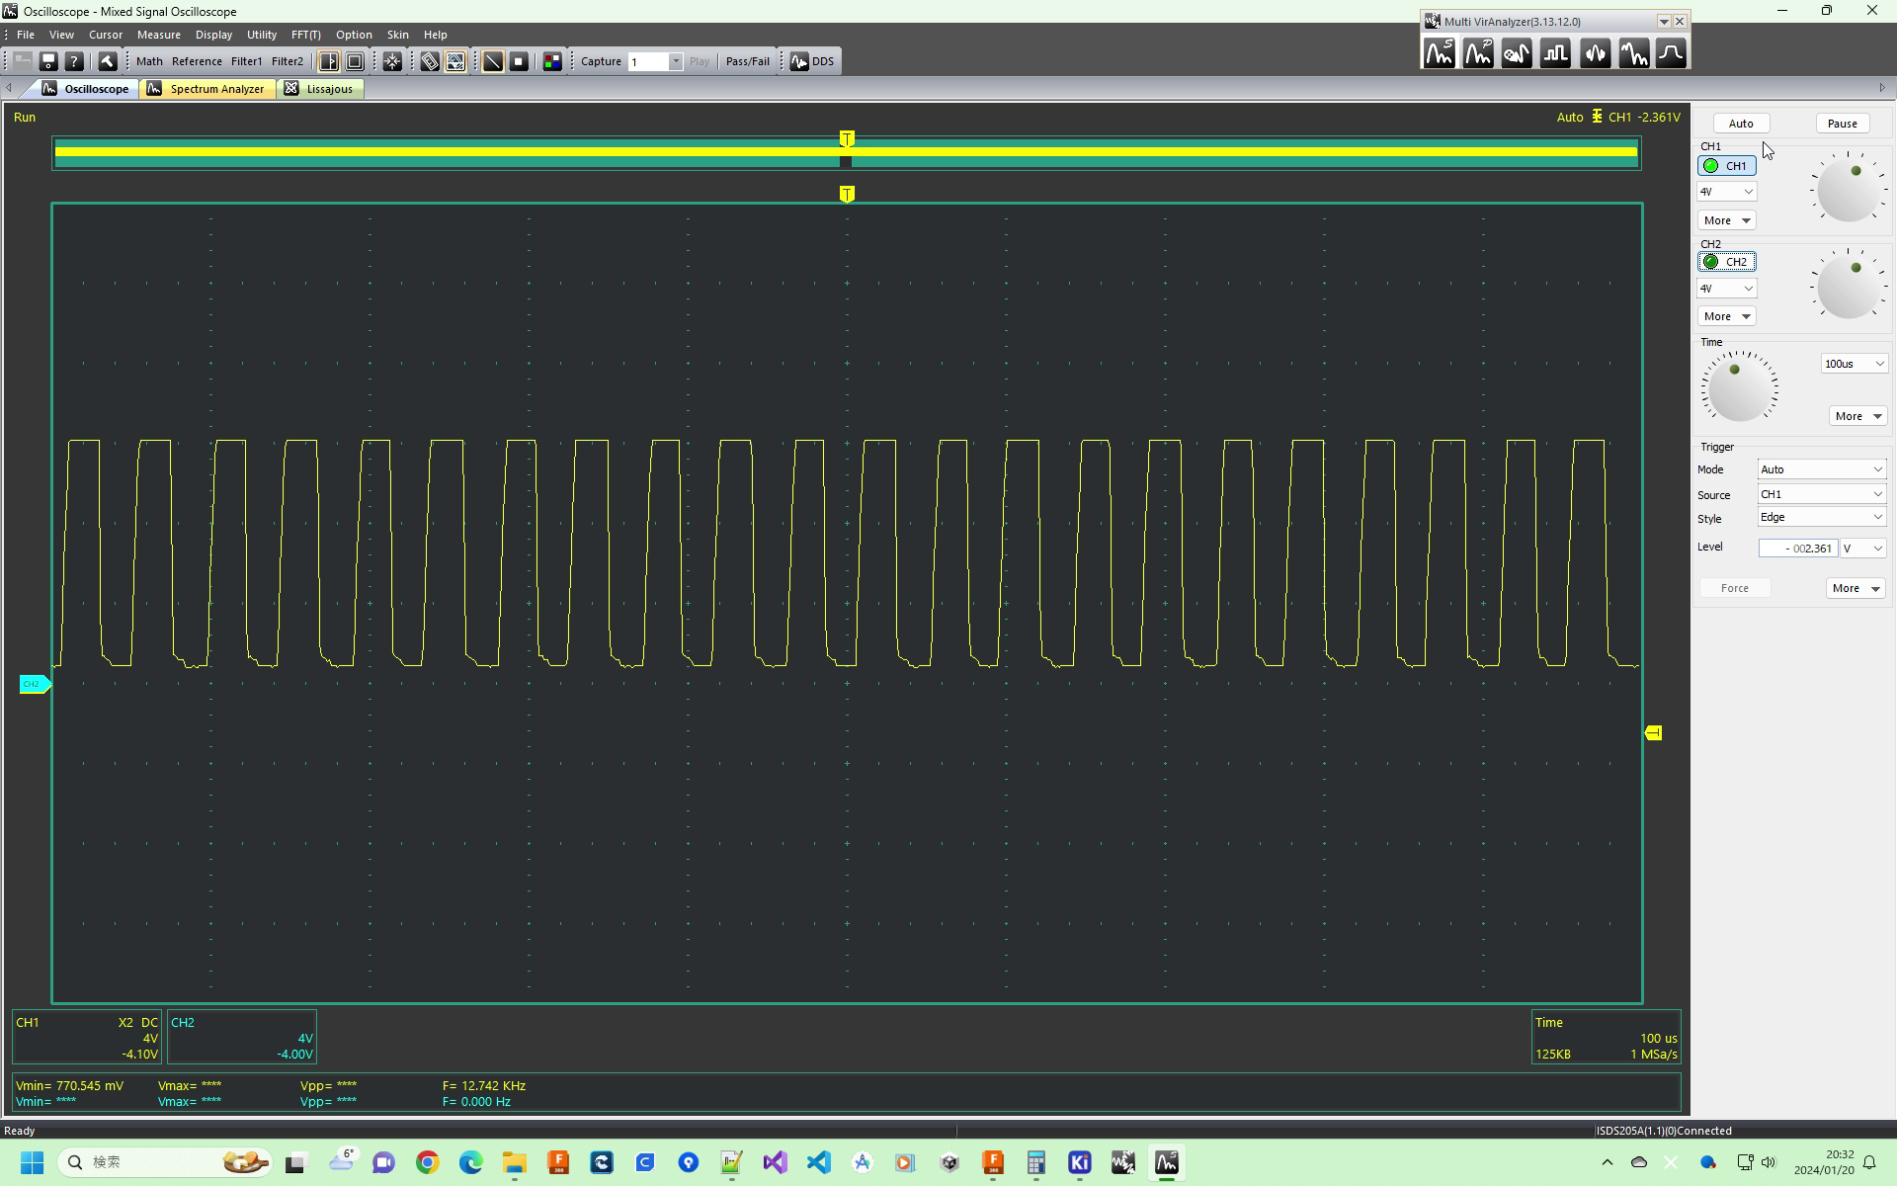Toggle the CH2 channel enable button
Viewport: 1897px width, 1186px height.
pos(1726,262)
